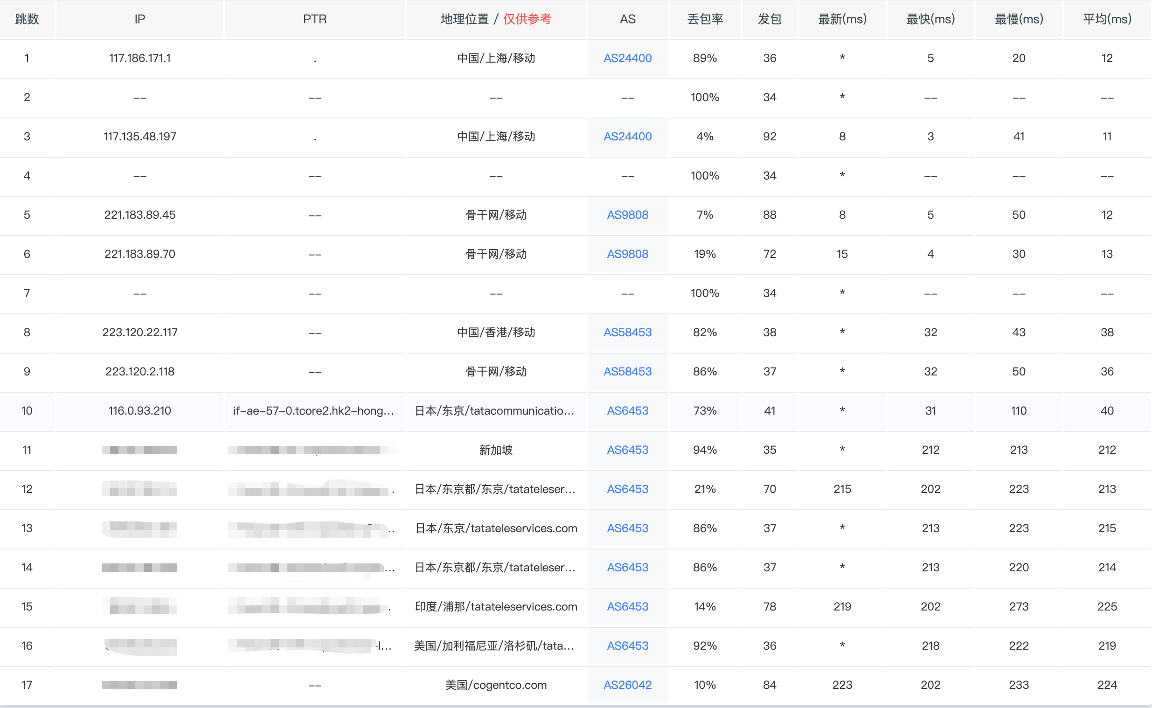Open AS58453 link for 223.120.2.118
The height and width of the screenshot is (708, 1152).
click(x=627, y=371)
